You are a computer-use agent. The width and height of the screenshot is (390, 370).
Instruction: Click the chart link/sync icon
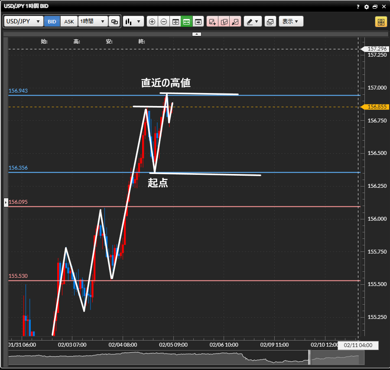coord(114,21)
